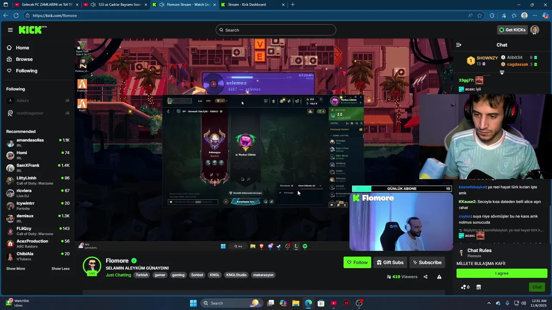Image resolution: width=552 pixels, height=310 pixels.
Task: Go back in the browser
Action: click(x=5, y=15)
